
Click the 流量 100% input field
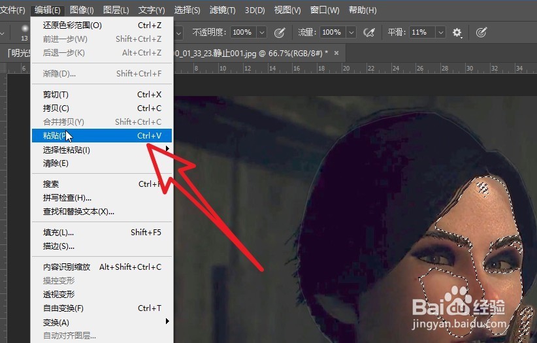coord(333,32)
